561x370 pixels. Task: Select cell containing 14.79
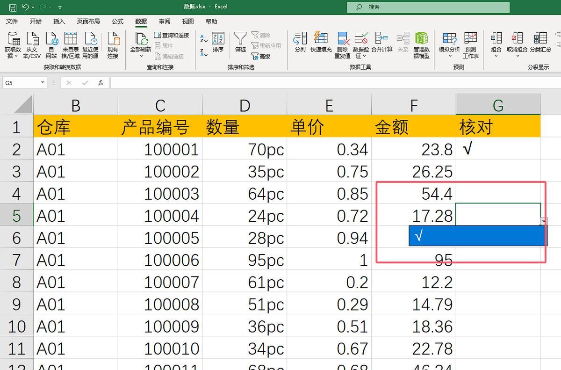point(414,304)
